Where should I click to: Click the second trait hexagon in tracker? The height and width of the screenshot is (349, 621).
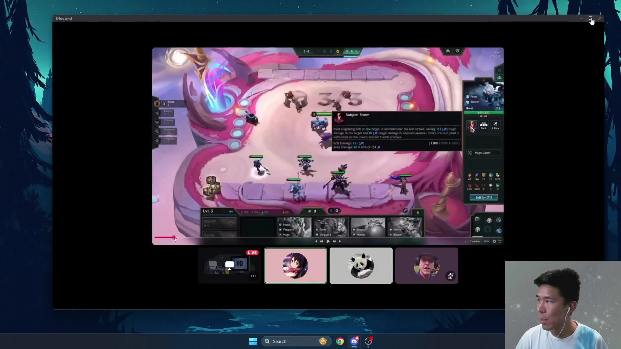click(157, 113)
